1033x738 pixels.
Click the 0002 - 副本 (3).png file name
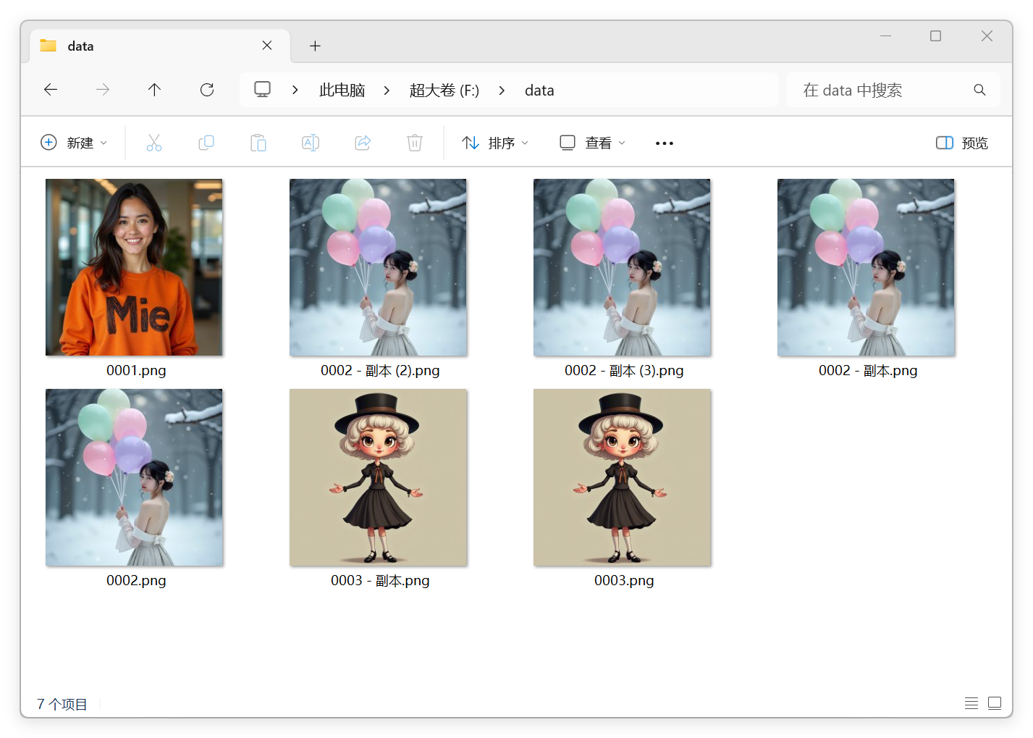click(624, 370)
